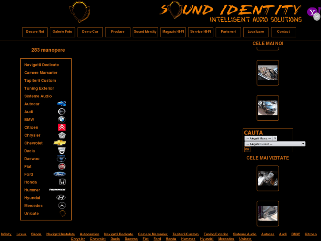Image resolution: width=321 pixels, height=241 pixels.
Task: Open the Galerie Foto menu item
Action: tap(62, 32)
